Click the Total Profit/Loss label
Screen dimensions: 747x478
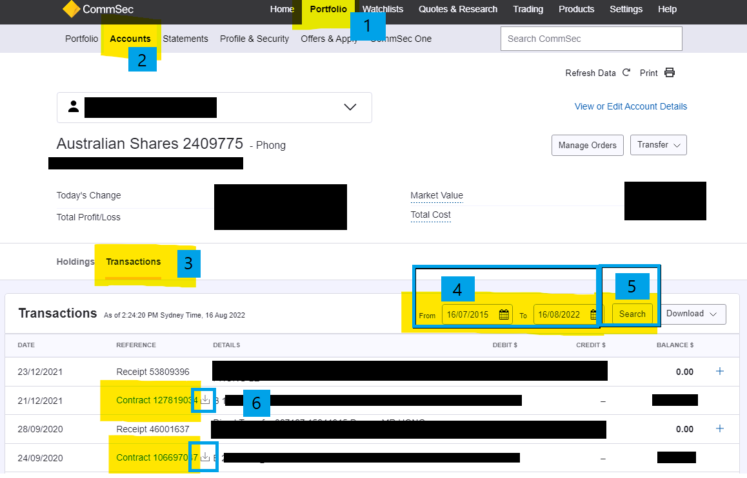pyautogui.click(x=88, y=217)
